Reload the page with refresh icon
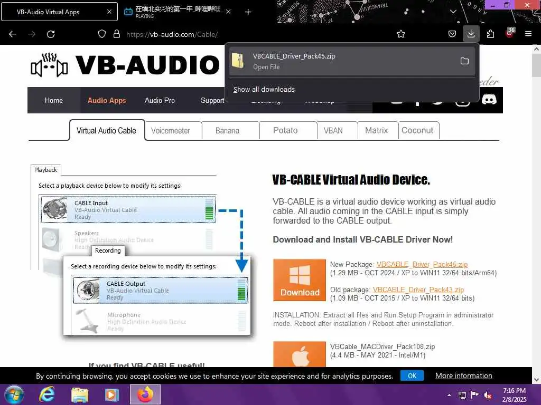The height and width of the screenshot is (405, 541). click(51, 34)
